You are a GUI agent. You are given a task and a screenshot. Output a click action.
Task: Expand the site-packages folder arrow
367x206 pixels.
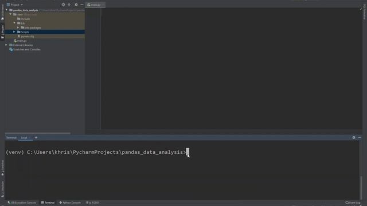(18, 27)
